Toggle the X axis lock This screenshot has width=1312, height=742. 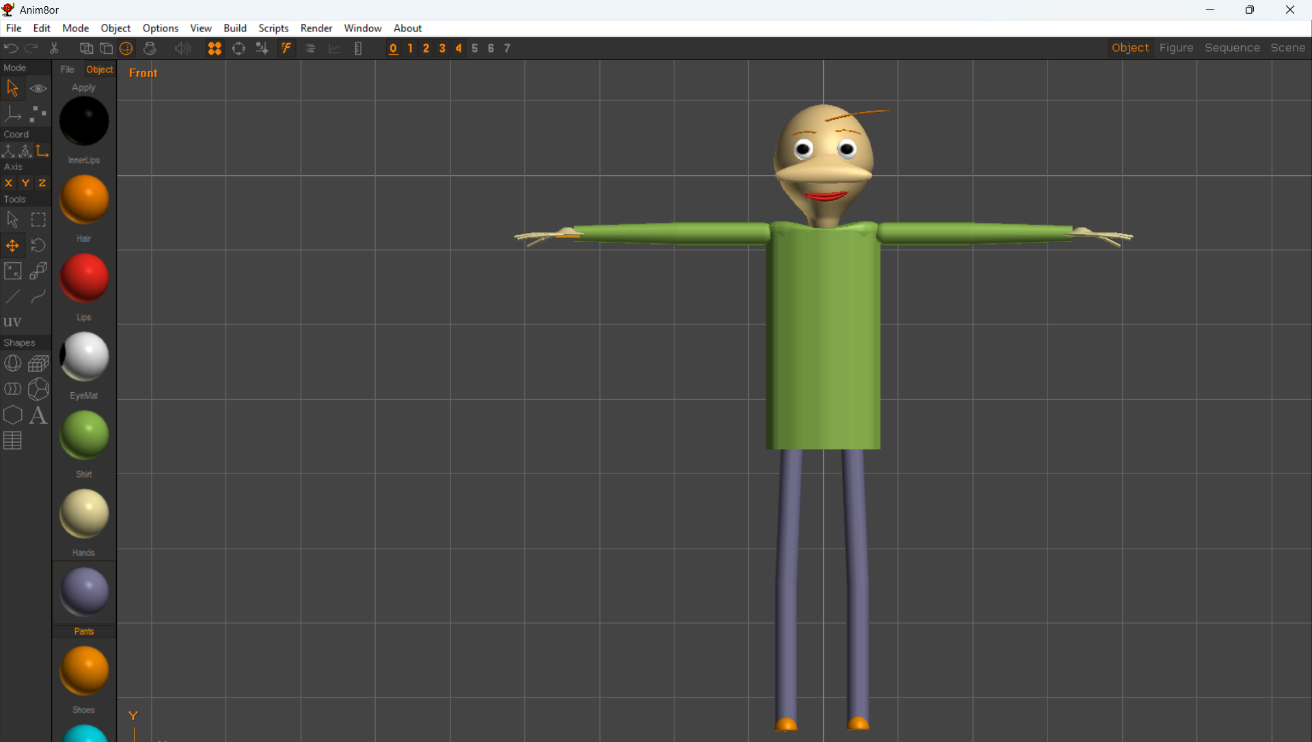[x=9, y=183]
